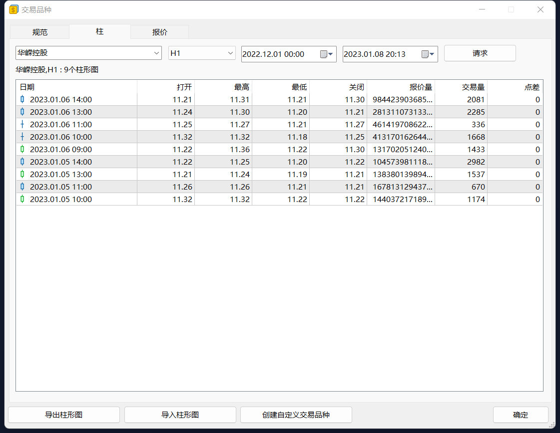Screen dimensions: 560x433
Task: Expand the 华嵘控股 symbol dropdown
Action: [155, 53]
